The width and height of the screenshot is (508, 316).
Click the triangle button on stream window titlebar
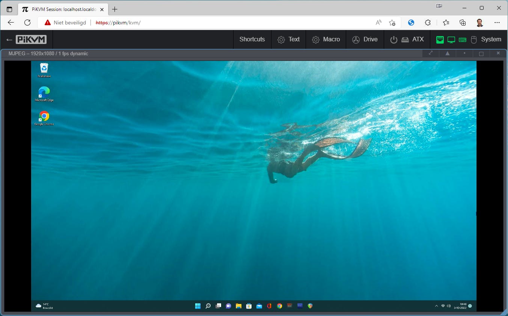[448, 53]
